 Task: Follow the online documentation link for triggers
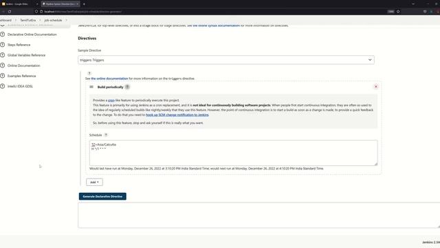[x=109, y=79]
